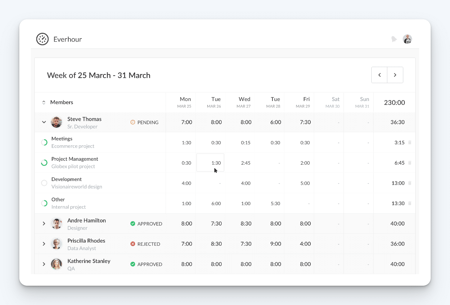Click Other task name
The height and width of the screenshot is (305, 450).
tap(58, 199)
